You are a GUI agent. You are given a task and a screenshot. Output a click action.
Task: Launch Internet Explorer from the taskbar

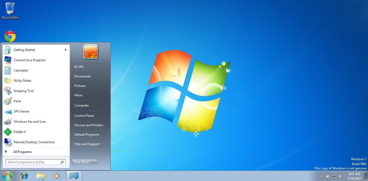(24, 176)
